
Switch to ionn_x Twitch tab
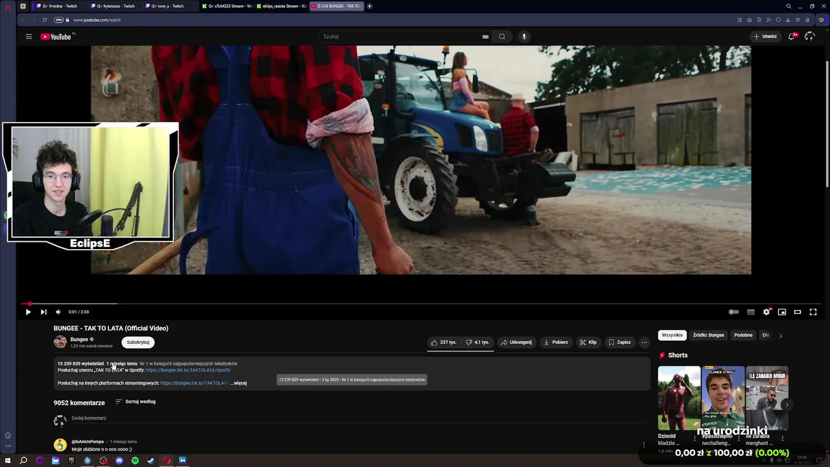coord(170,6)
